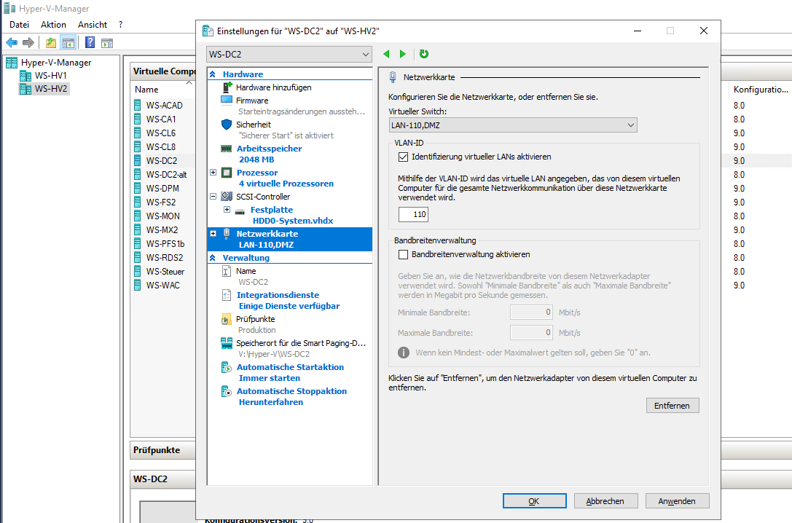This screenshot has width=792, height=523.
Task: Toggle Identifizierung virtueller LANs aktivieren checkbox
Action: click(403, 157)
